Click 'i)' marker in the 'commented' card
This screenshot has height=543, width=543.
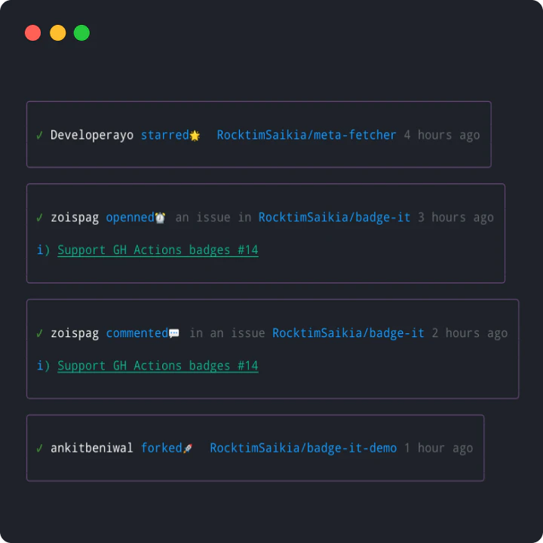(43, 366)
